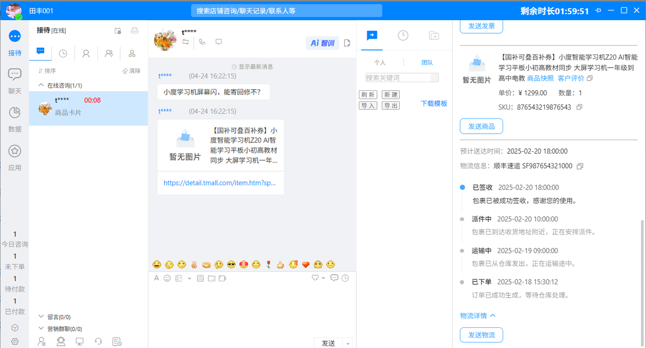This screenshot has width=646, height=348.
Task: Open the send options dropdown arrow
Action: click(x=348, y=343)
